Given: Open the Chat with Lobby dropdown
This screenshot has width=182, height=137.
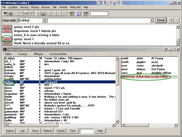Looking at the screenshot, I should pyautogui.click(x=44, y=21).
